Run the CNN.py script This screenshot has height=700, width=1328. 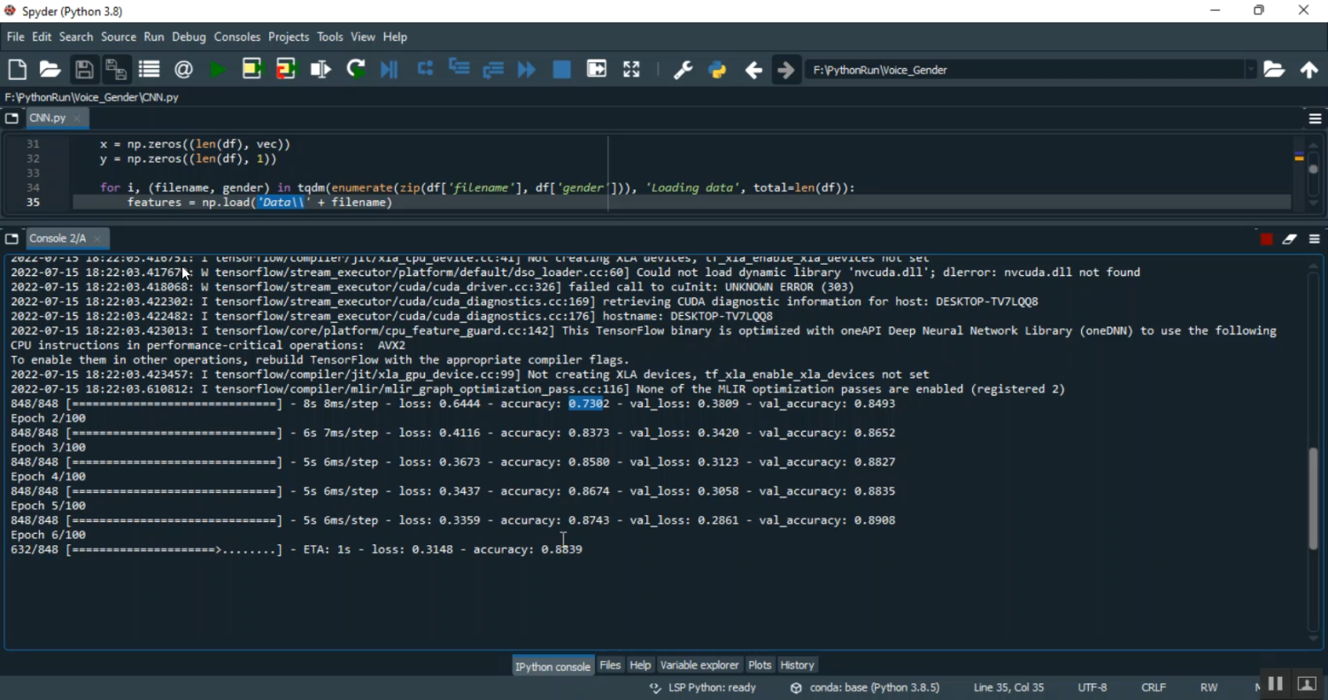coord(219,69)
